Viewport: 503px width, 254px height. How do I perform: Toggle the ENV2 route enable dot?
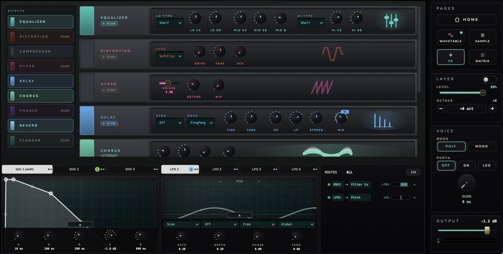pyautogui.click(x=329, y=185)
